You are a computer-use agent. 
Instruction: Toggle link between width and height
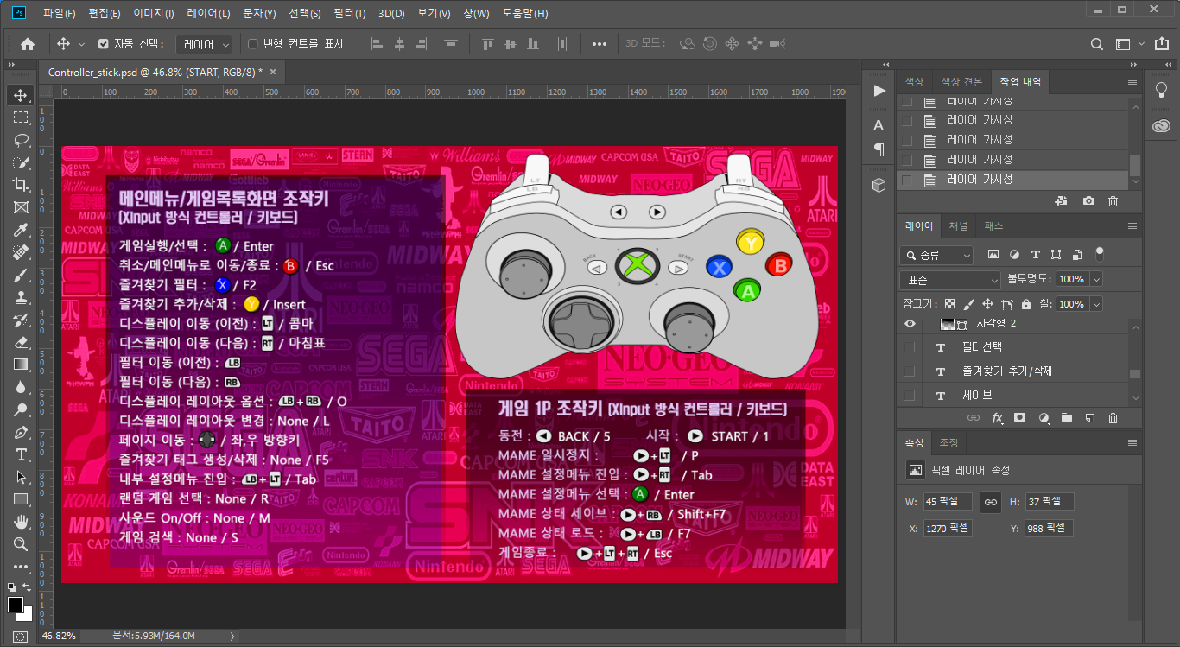(990, 502)
